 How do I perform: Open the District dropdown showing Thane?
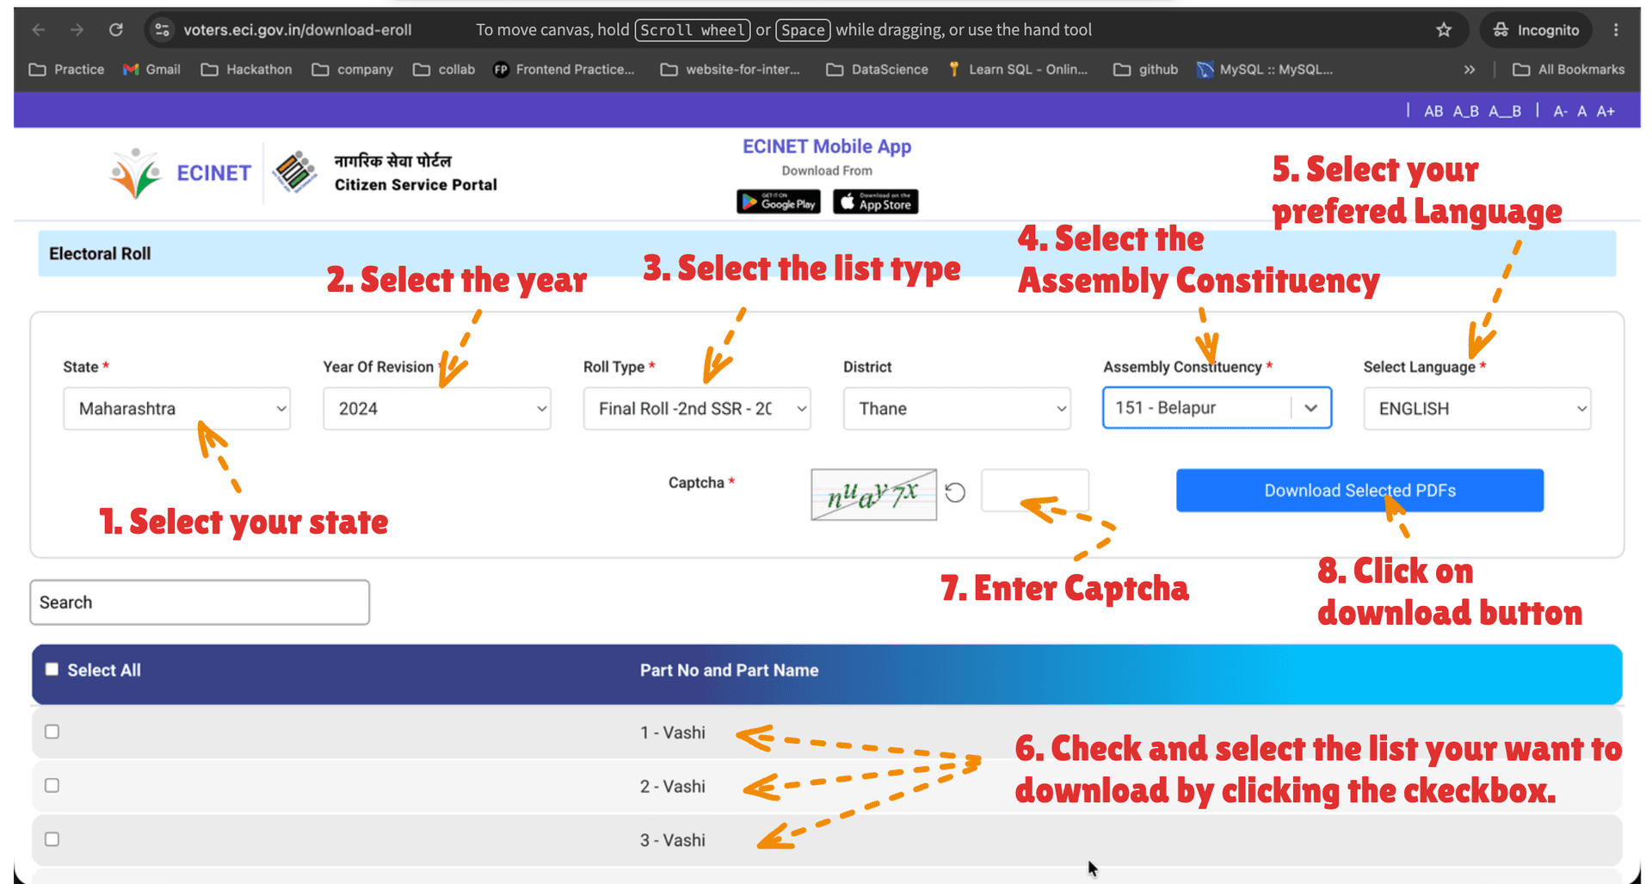tap(957, 409)
